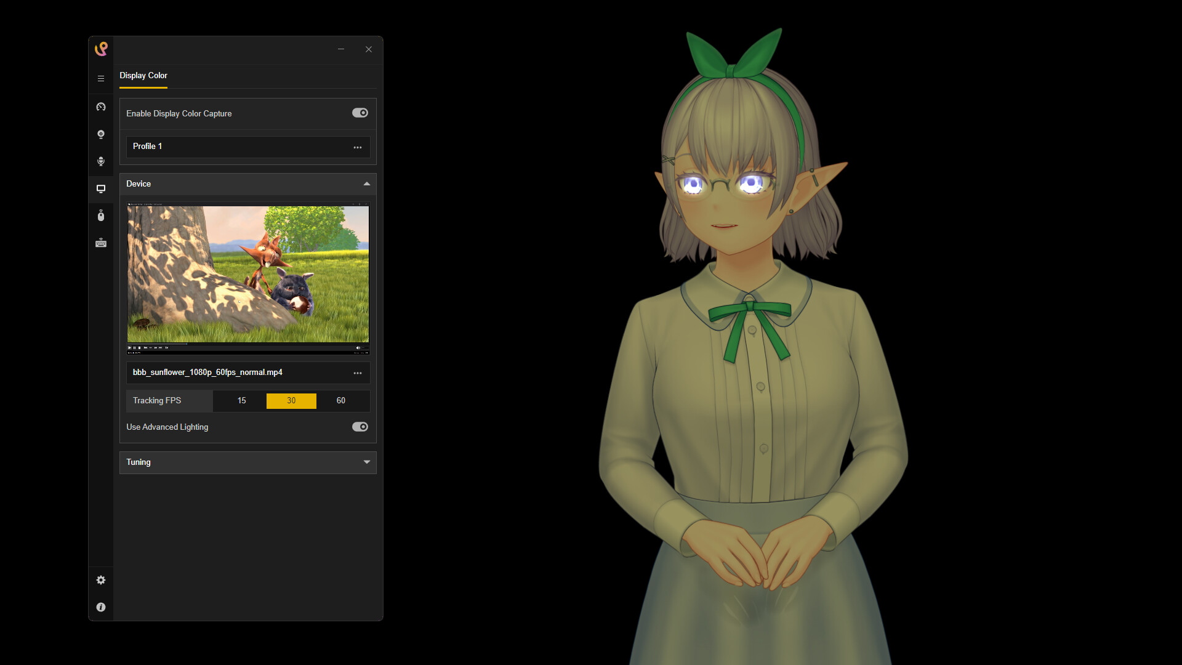Open the mouse tracking settings

[x=101, y=216]
